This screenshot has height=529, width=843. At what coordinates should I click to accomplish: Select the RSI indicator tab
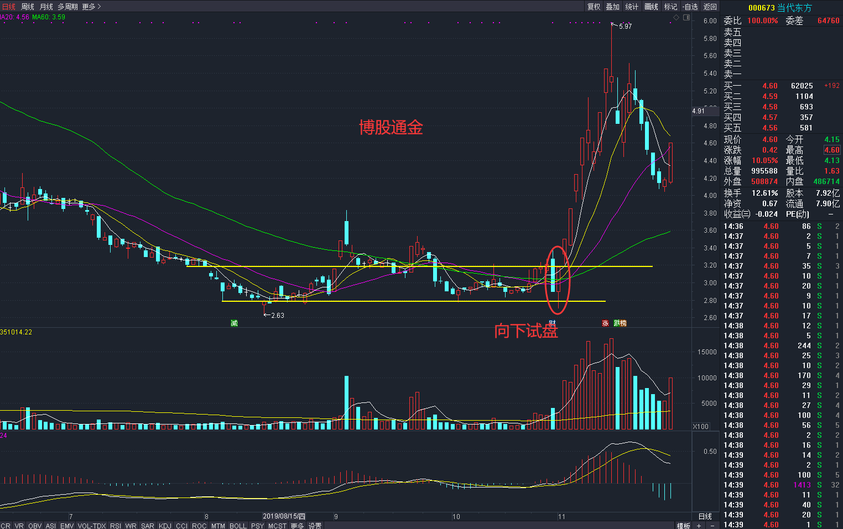point(116,526)
